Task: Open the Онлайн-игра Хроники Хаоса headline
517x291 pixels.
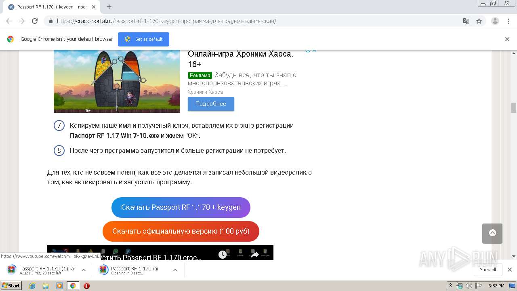Action: pos(241,59)
